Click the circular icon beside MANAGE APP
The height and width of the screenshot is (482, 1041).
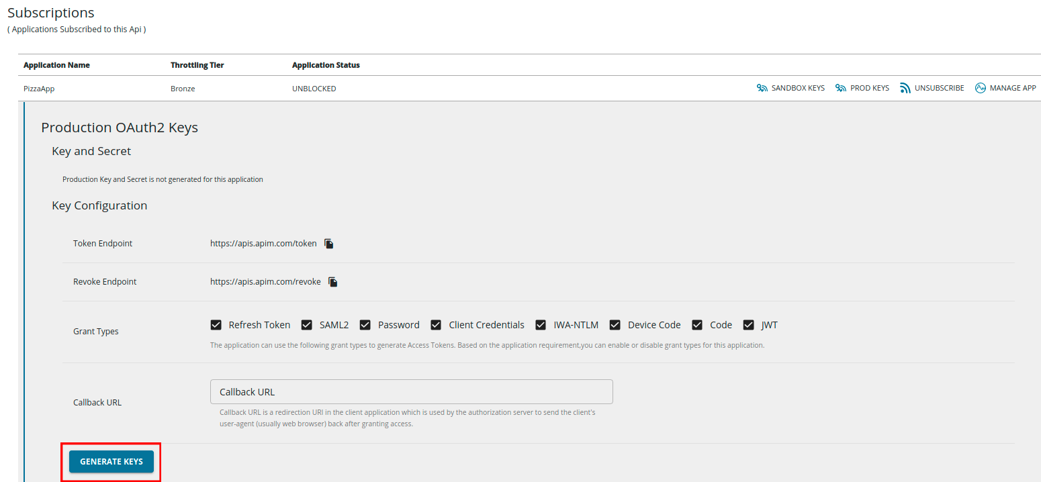coord(979,87)
